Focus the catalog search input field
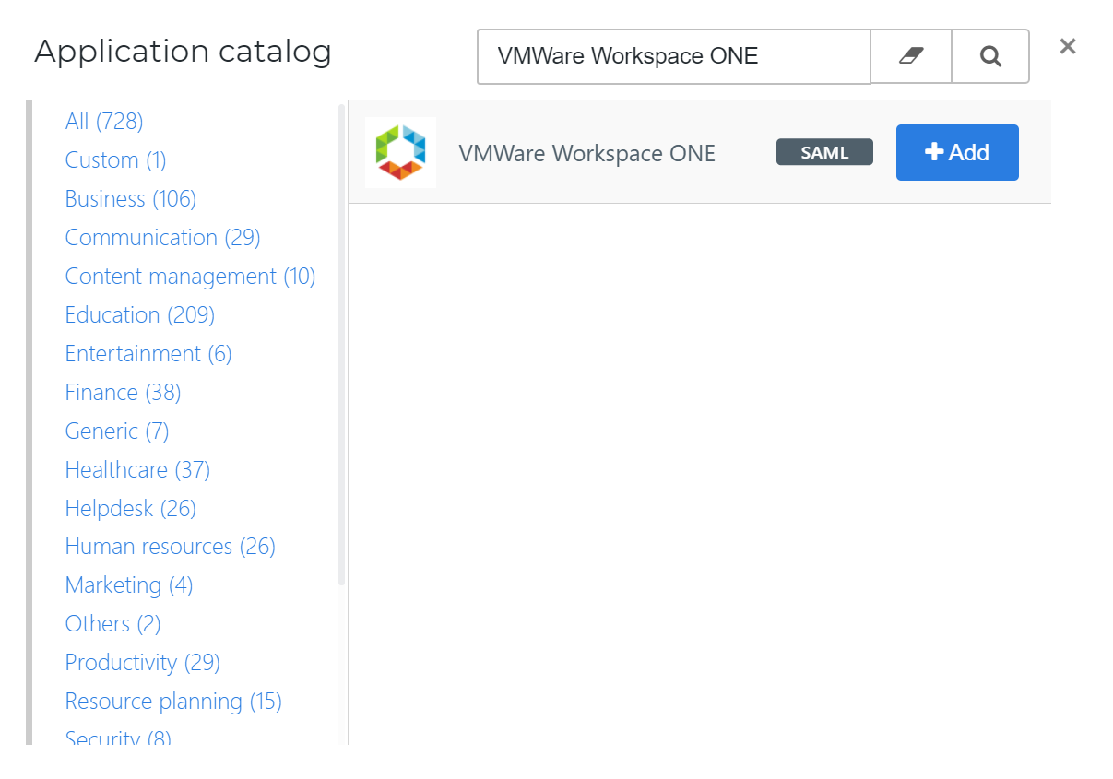This screenshot has height=779, width=1113. (x=673, y=56)
